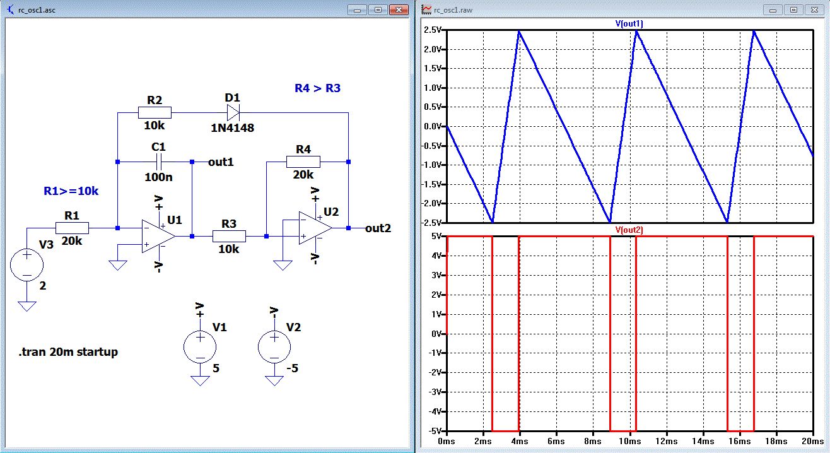The width and height of the screenshot is (830, 453).
Task: Maximize the rc_osc1.asc schematic window
Action: pyautogui.click(x=378, y=9)
